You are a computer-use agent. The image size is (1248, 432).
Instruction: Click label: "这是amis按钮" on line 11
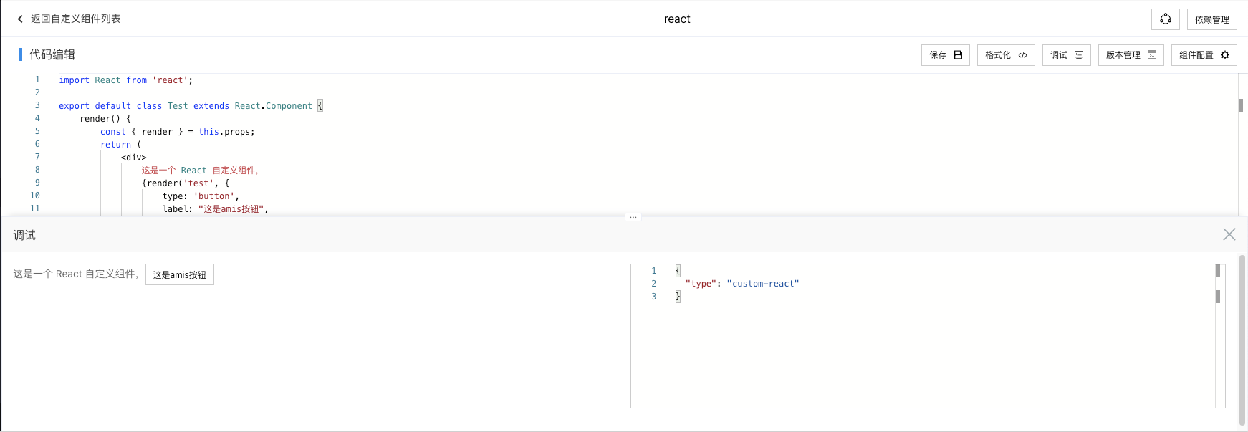215,209
